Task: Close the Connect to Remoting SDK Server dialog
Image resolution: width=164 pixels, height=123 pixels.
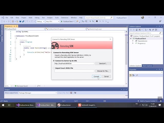Action: click(x=110, y=39)
